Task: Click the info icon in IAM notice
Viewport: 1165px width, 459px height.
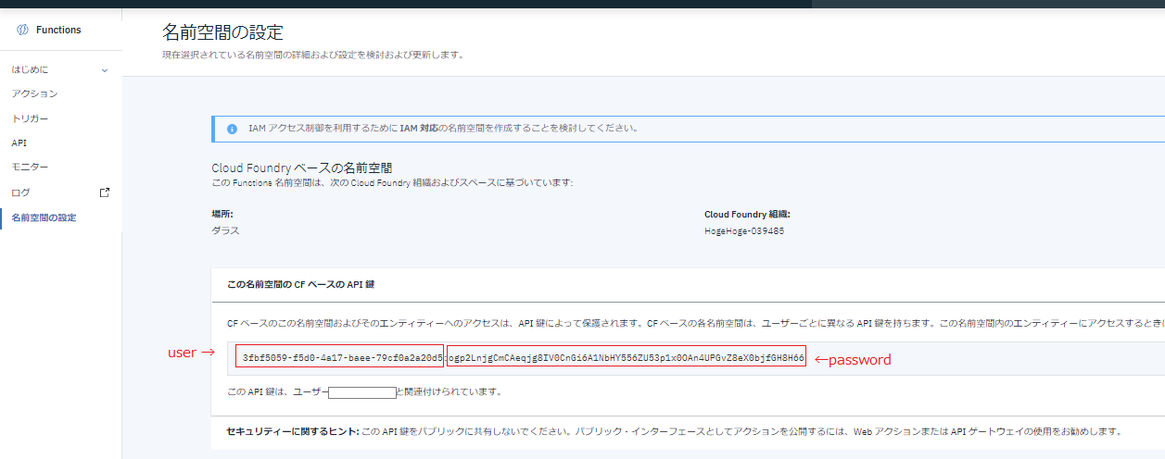Action: [x=232, y=129]
